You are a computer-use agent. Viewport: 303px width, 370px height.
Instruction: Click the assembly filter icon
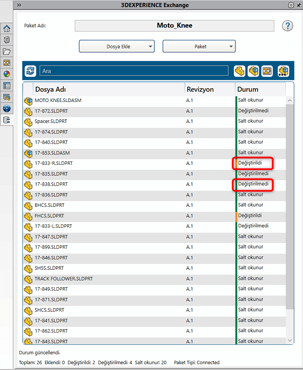point(253,71)
